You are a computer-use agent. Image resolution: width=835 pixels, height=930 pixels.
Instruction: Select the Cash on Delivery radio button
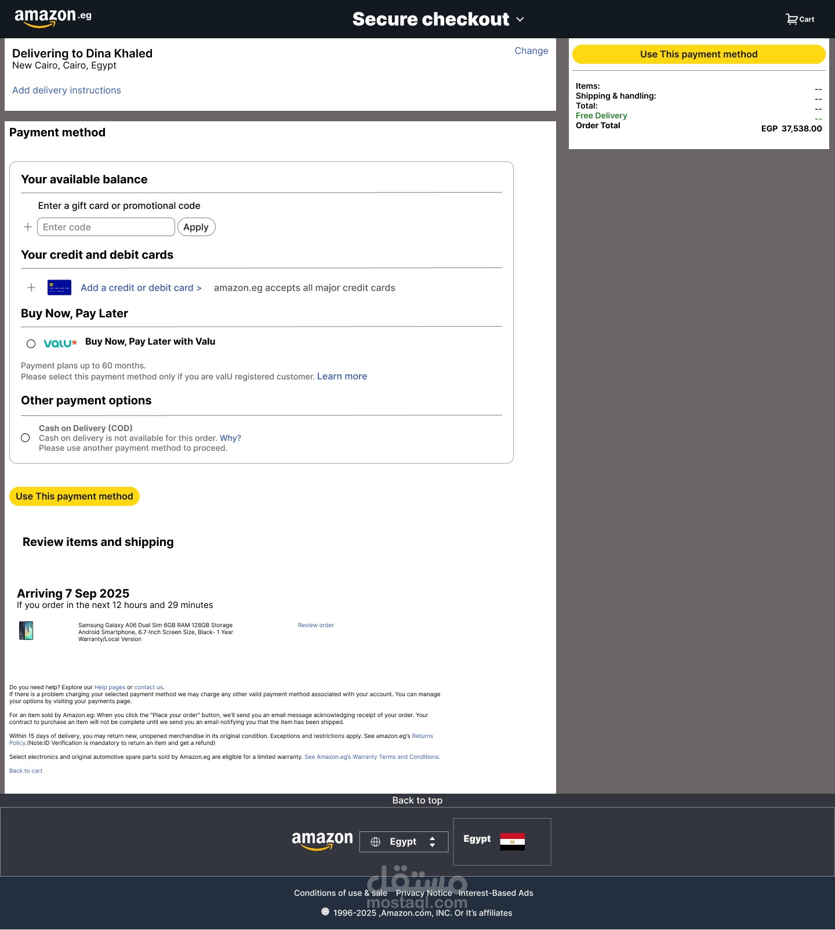(26, 438)
